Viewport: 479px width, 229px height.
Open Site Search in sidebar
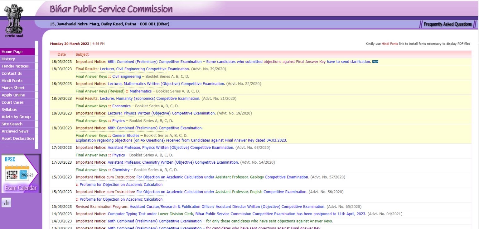[12, 124]
